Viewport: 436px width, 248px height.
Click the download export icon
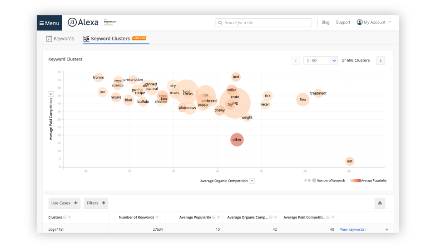coord(380,203)
